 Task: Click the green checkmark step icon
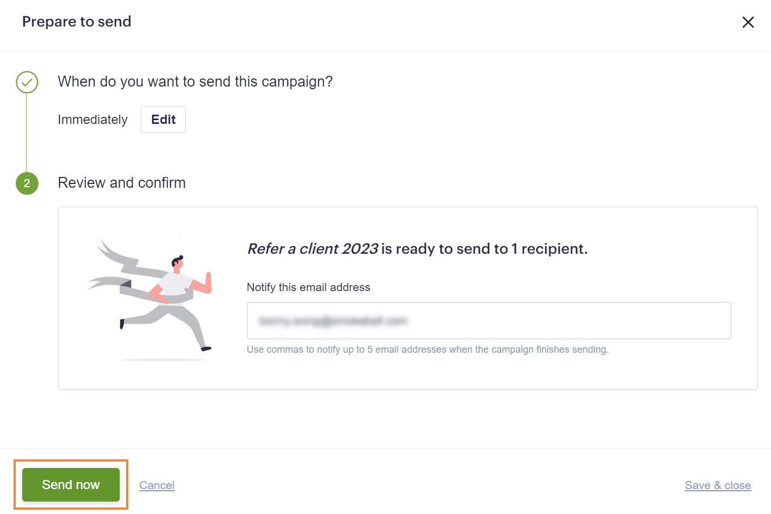(x=27, y=82)
